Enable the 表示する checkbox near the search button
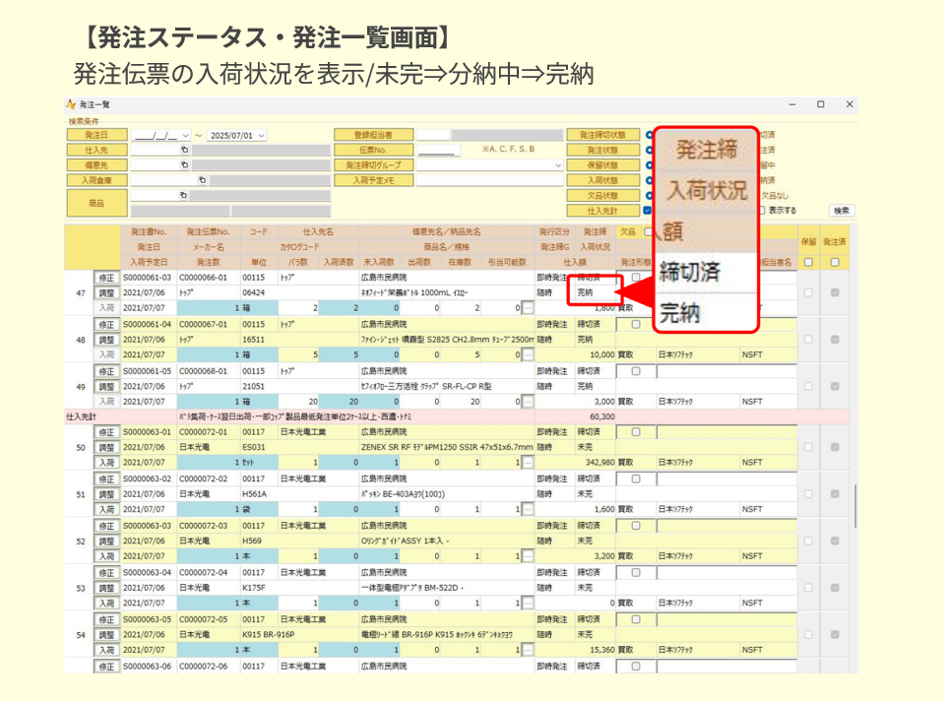The image size is (943, 701). (764, 210)
